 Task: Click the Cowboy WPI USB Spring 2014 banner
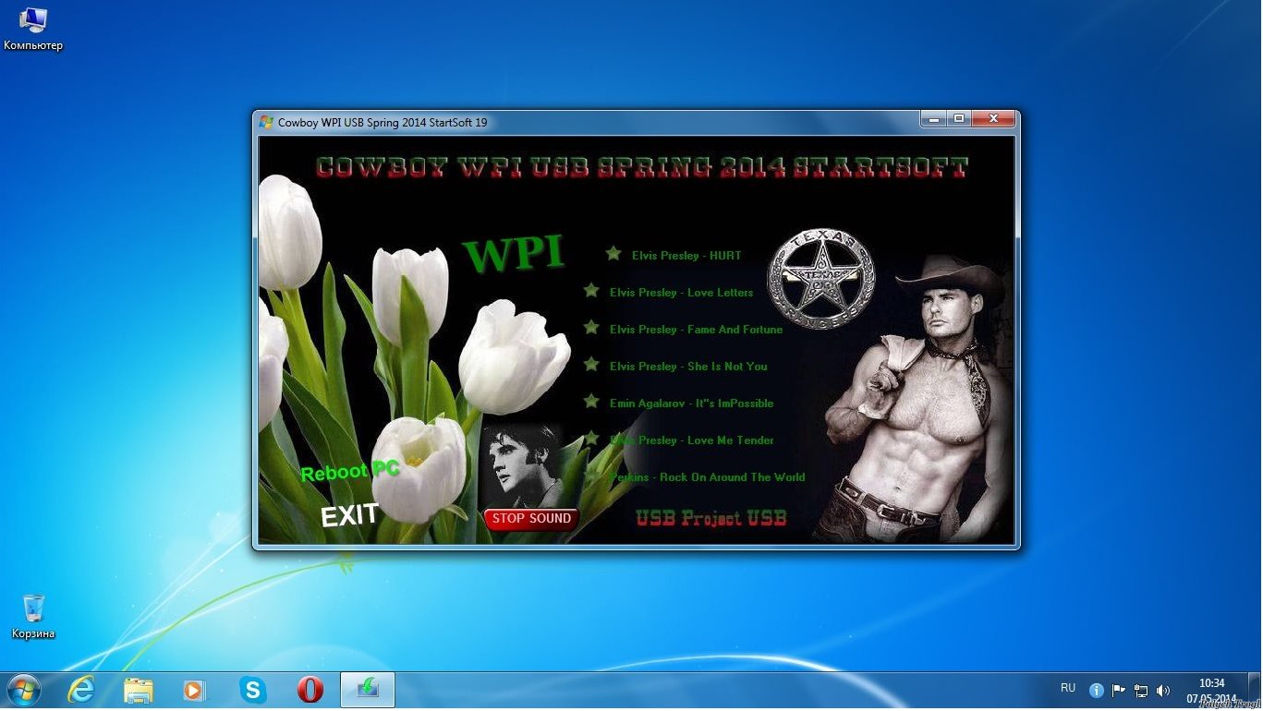[x=641, y=167]
